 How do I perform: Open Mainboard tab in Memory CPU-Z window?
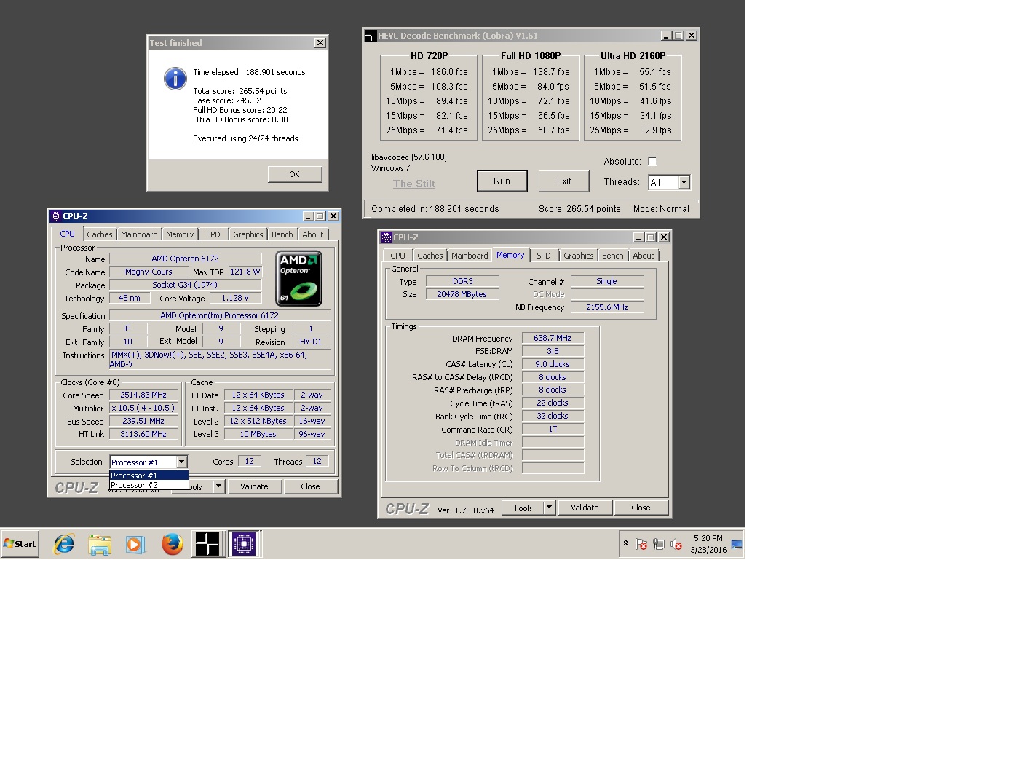point(470,256)
